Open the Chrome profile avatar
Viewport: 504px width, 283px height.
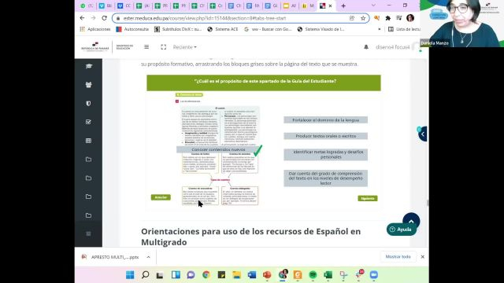[x=410, y=18]
